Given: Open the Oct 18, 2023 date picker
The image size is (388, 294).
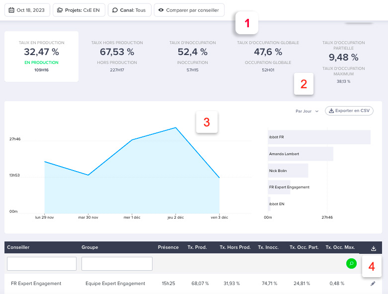Looking at the screenshot, I should (27, 10).
